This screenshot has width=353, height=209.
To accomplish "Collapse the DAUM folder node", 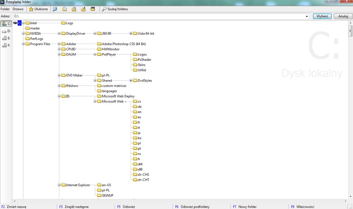I will [59, 54].
